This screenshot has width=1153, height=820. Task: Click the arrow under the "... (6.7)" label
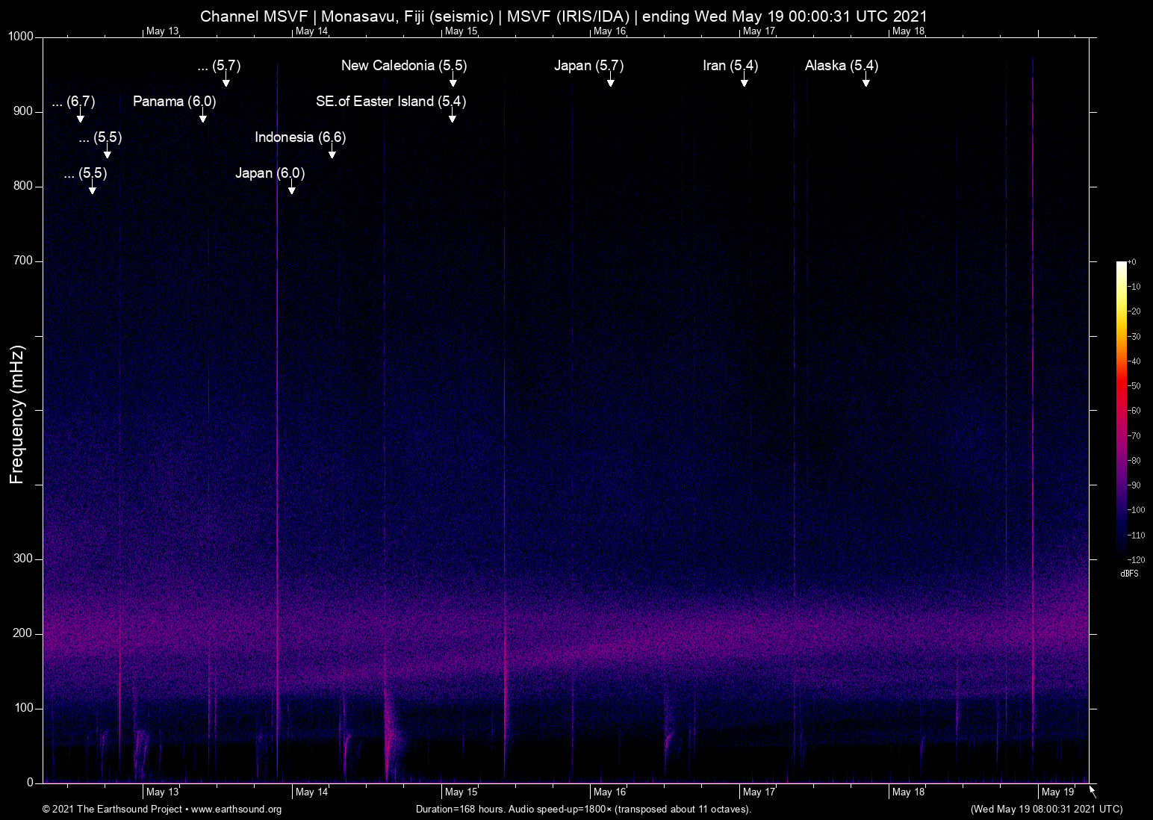[81, 117]
